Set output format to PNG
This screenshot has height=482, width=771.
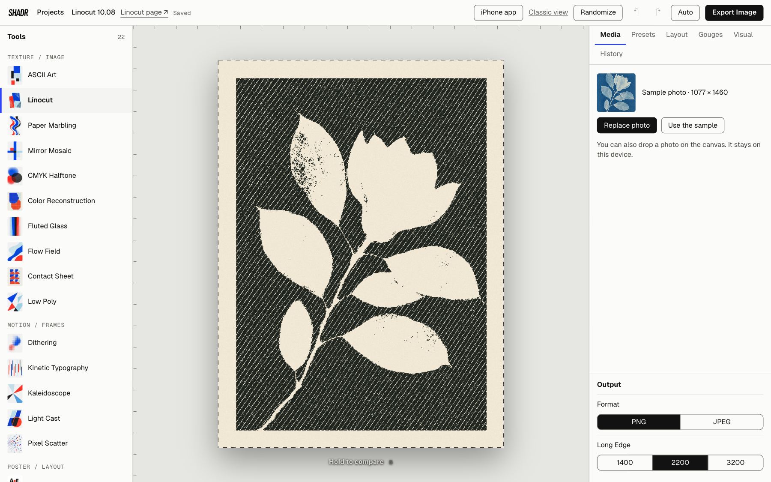point(639,422)
